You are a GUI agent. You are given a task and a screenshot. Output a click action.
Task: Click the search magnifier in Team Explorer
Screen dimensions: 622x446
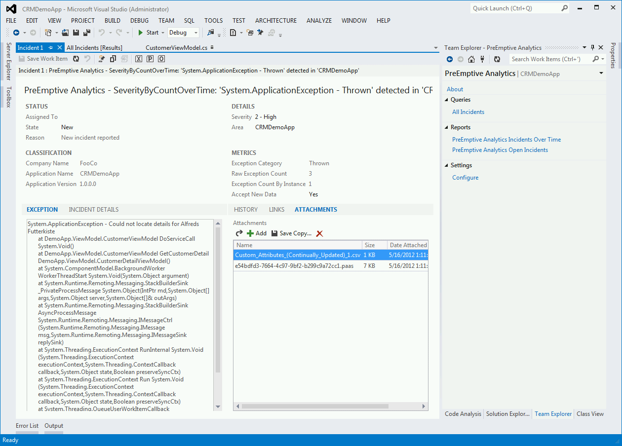click(x=596, y=59)
